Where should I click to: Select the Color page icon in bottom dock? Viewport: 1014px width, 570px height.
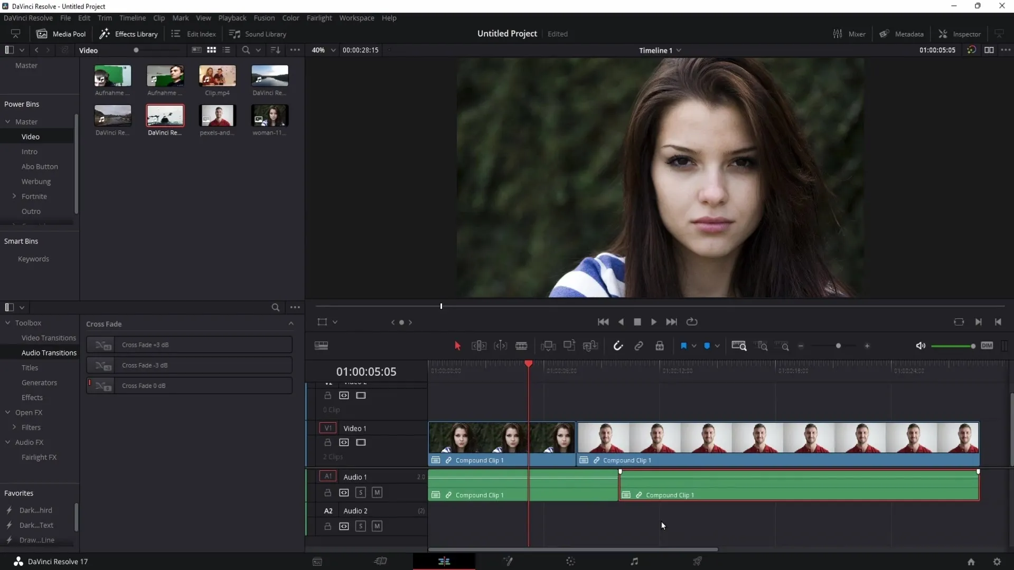(570, 561)
